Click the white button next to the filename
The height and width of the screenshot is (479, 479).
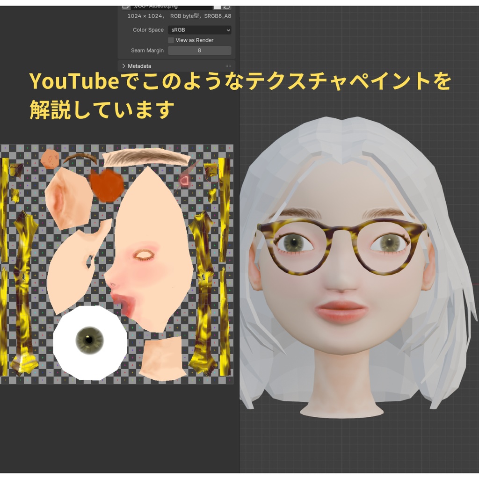[x=217, y=7]
